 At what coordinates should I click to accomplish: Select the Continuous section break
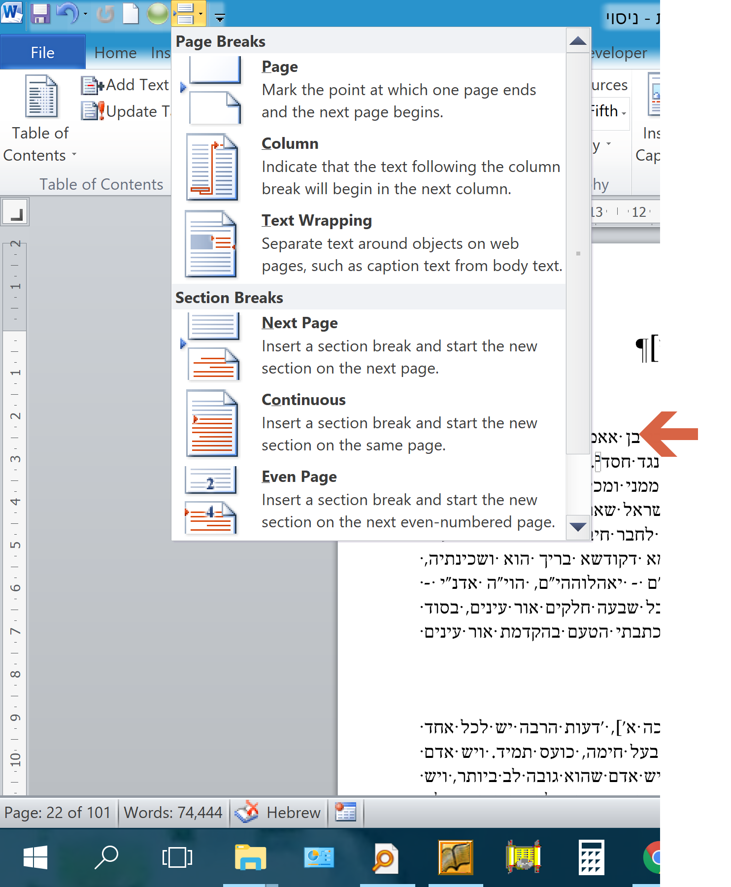[368, 423]
